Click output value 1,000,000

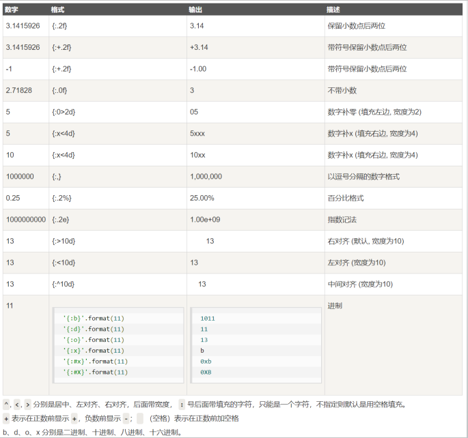(x=206, y=177)
